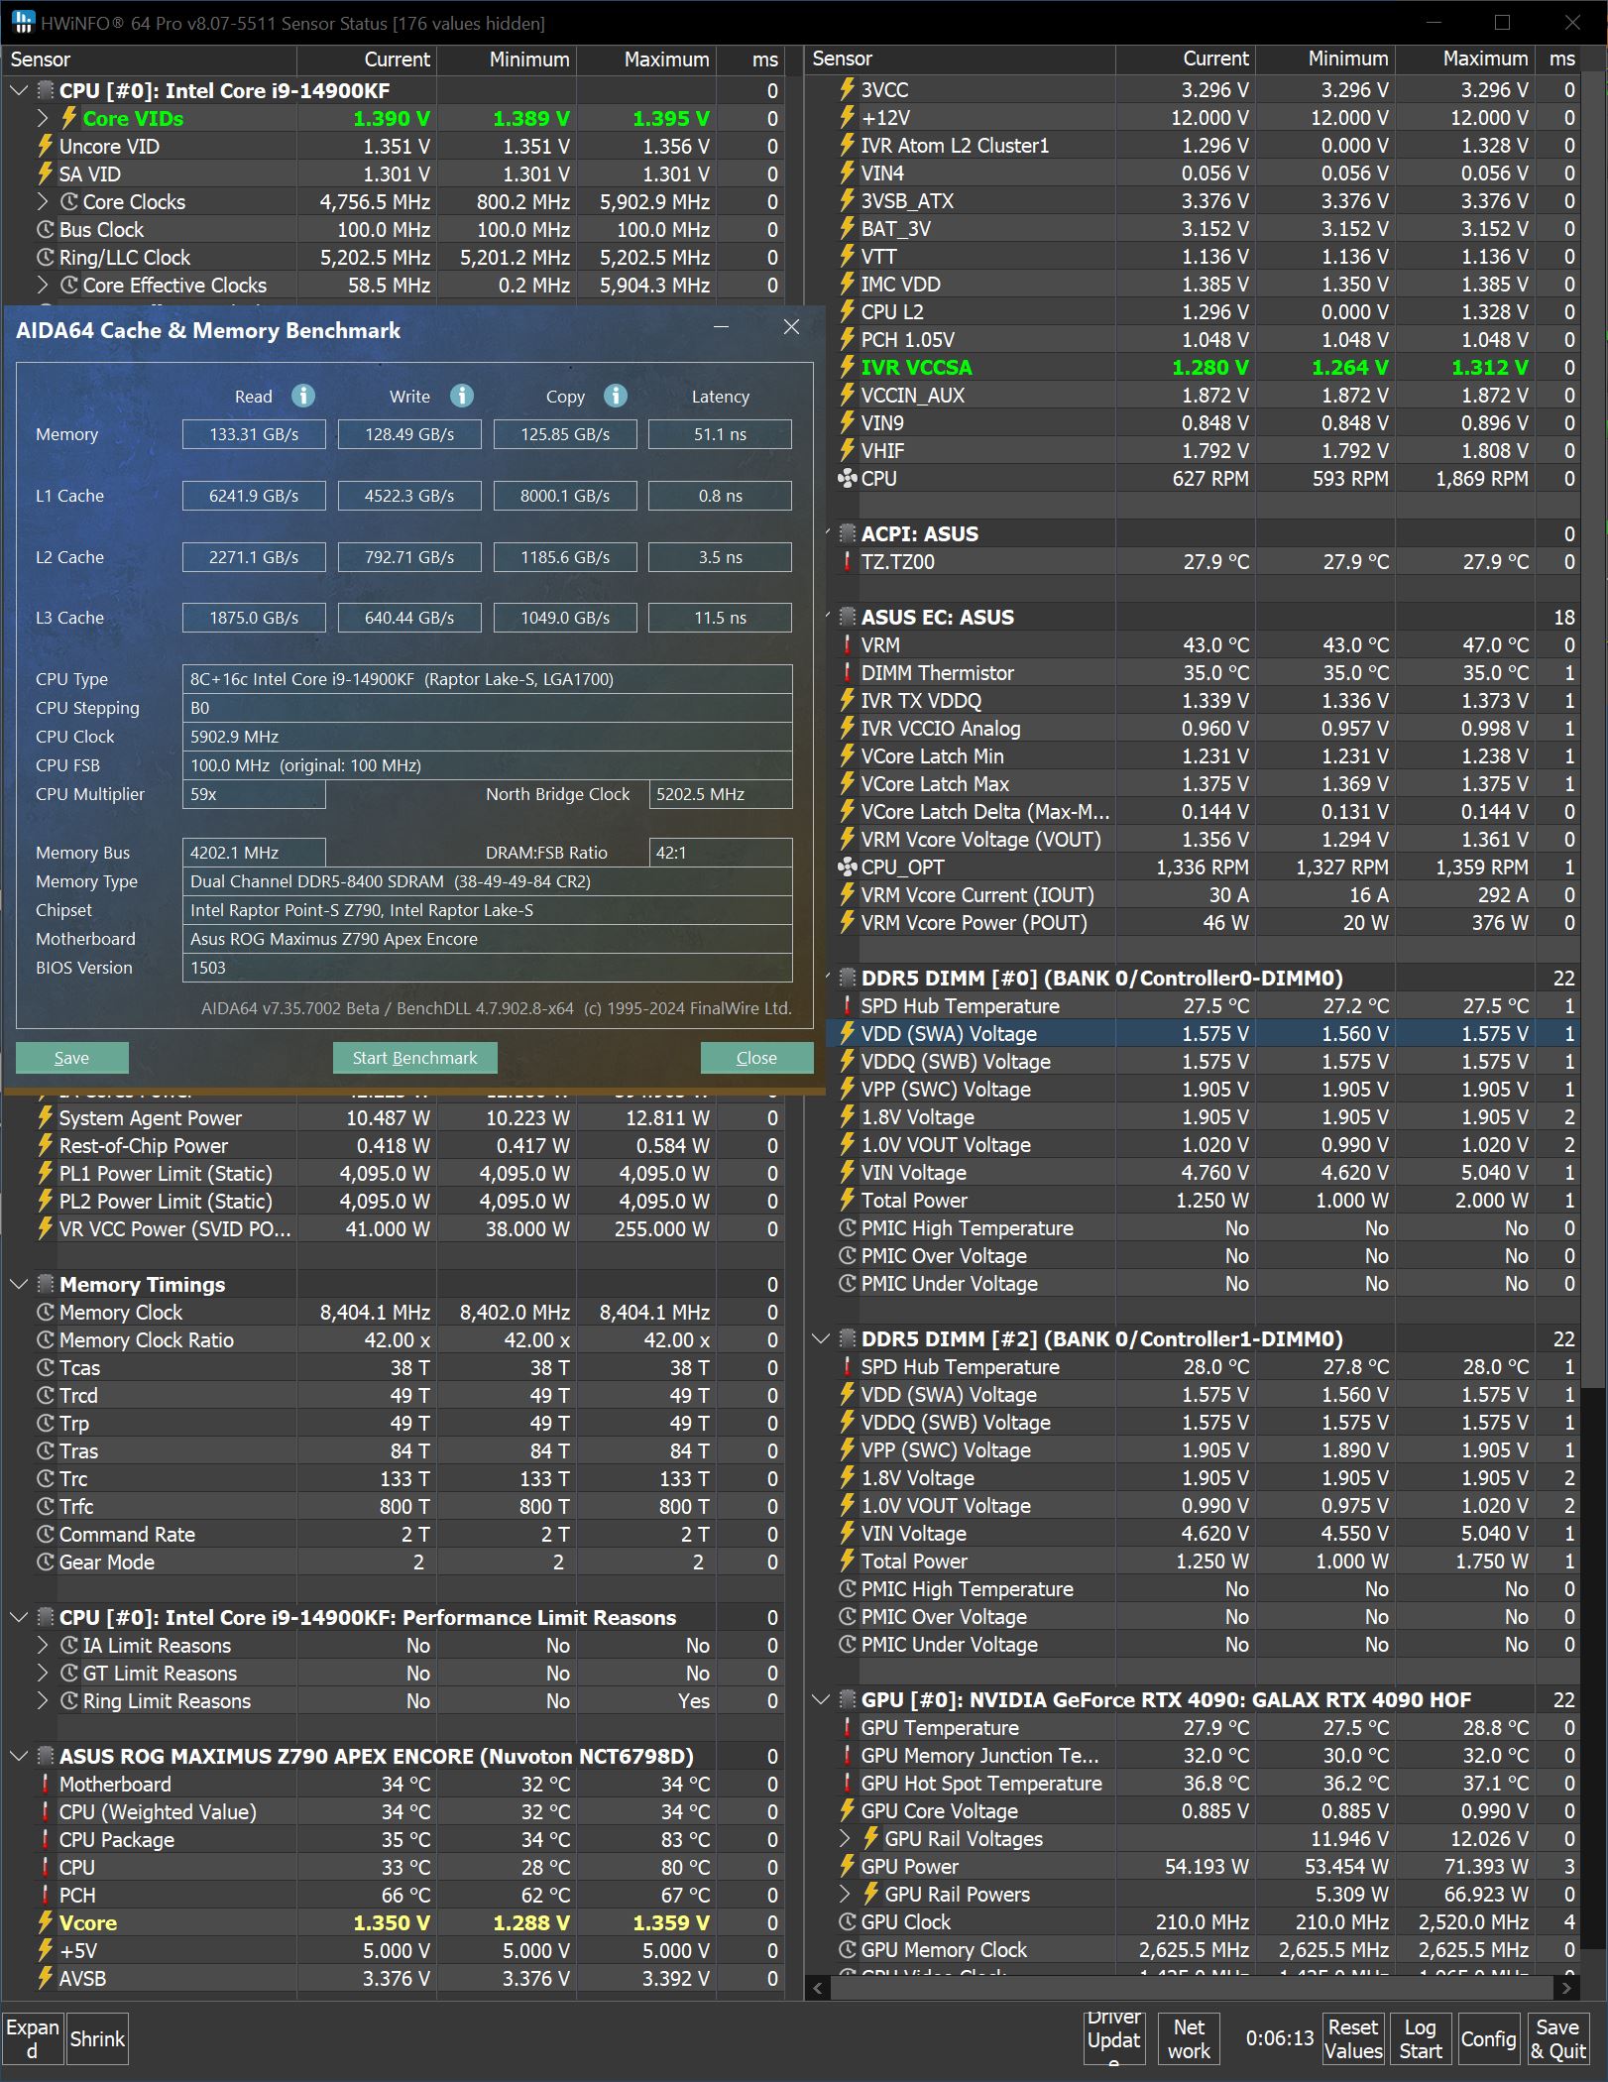Expand the Core VIDs row
Viewport: 1608px width, 2082px height.
point(43,118)
